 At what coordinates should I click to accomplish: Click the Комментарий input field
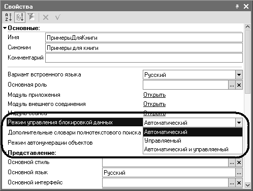[144, 58]
